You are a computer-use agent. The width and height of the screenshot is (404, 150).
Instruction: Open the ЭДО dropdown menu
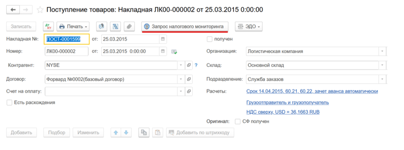tap(248, 26)
